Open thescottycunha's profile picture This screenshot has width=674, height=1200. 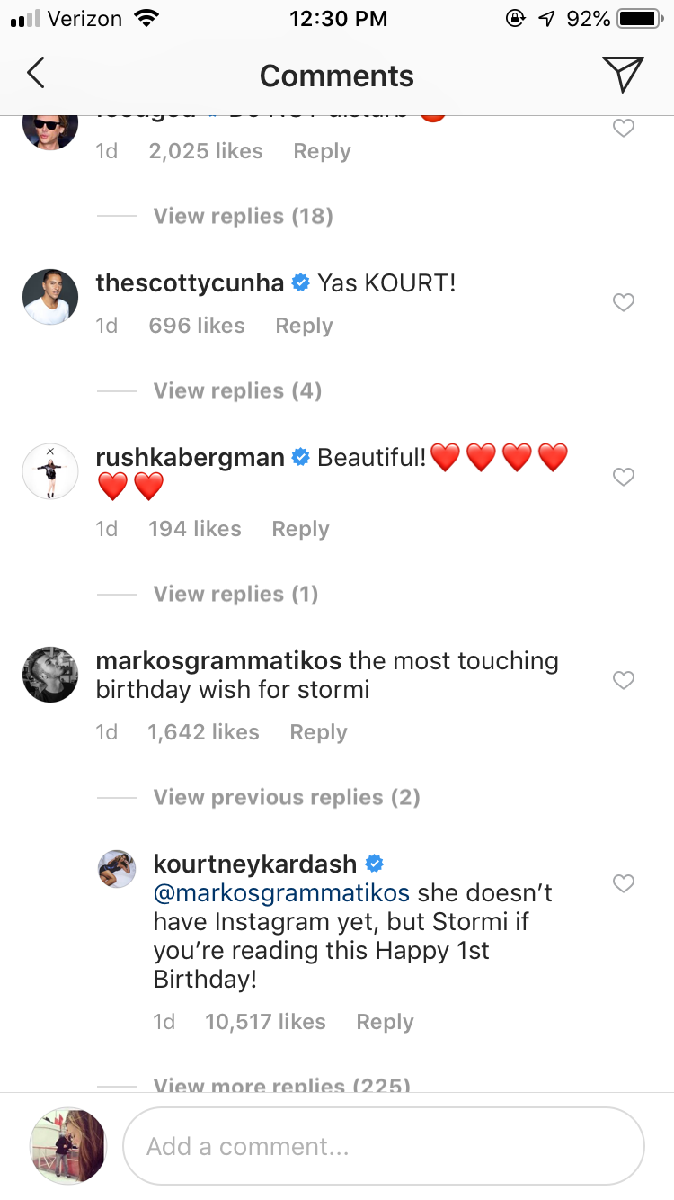50,298
